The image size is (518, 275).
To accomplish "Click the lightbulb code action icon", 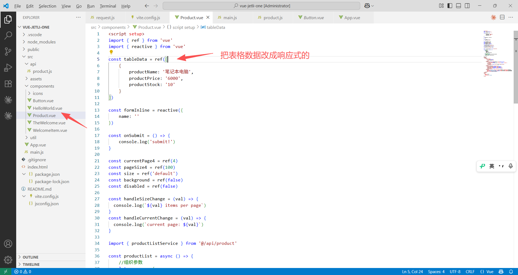I will (x=111, y=52).
